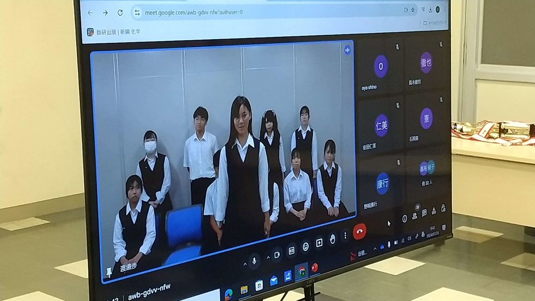The height and width of the screenshot is (301, 535).
Task: Open Microsoft Store from the taskbar
Action: pos(259,285)
